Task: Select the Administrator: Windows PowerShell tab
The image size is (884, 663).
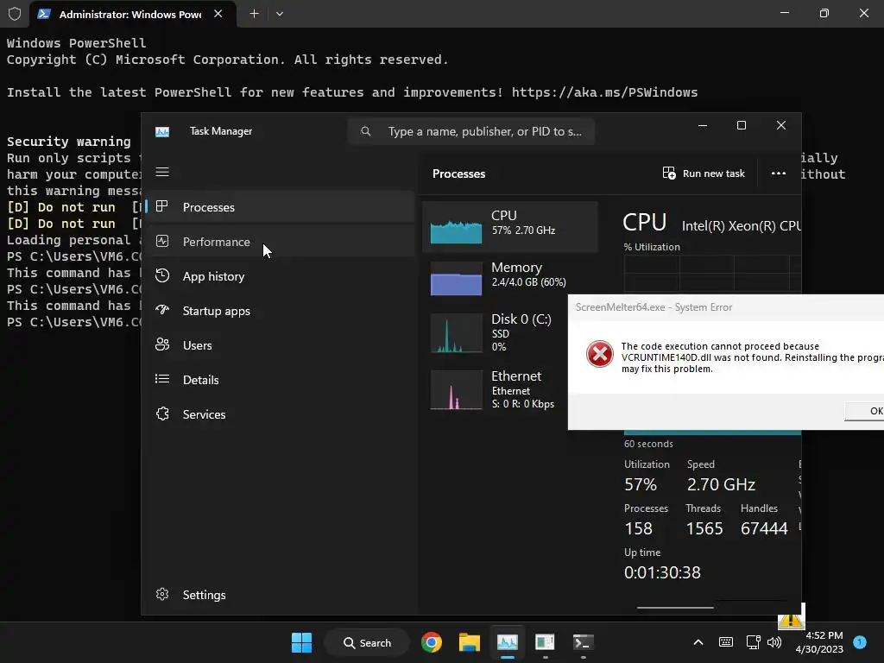Action: click(131, 14)
